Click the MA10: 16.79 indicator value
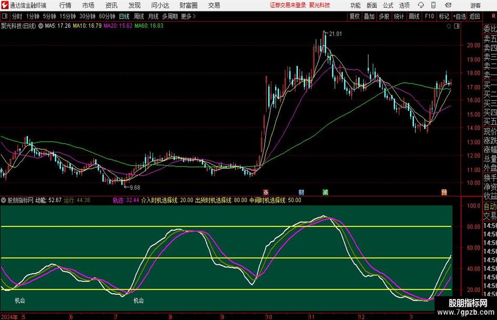497x320 pixels. (87, 26)
